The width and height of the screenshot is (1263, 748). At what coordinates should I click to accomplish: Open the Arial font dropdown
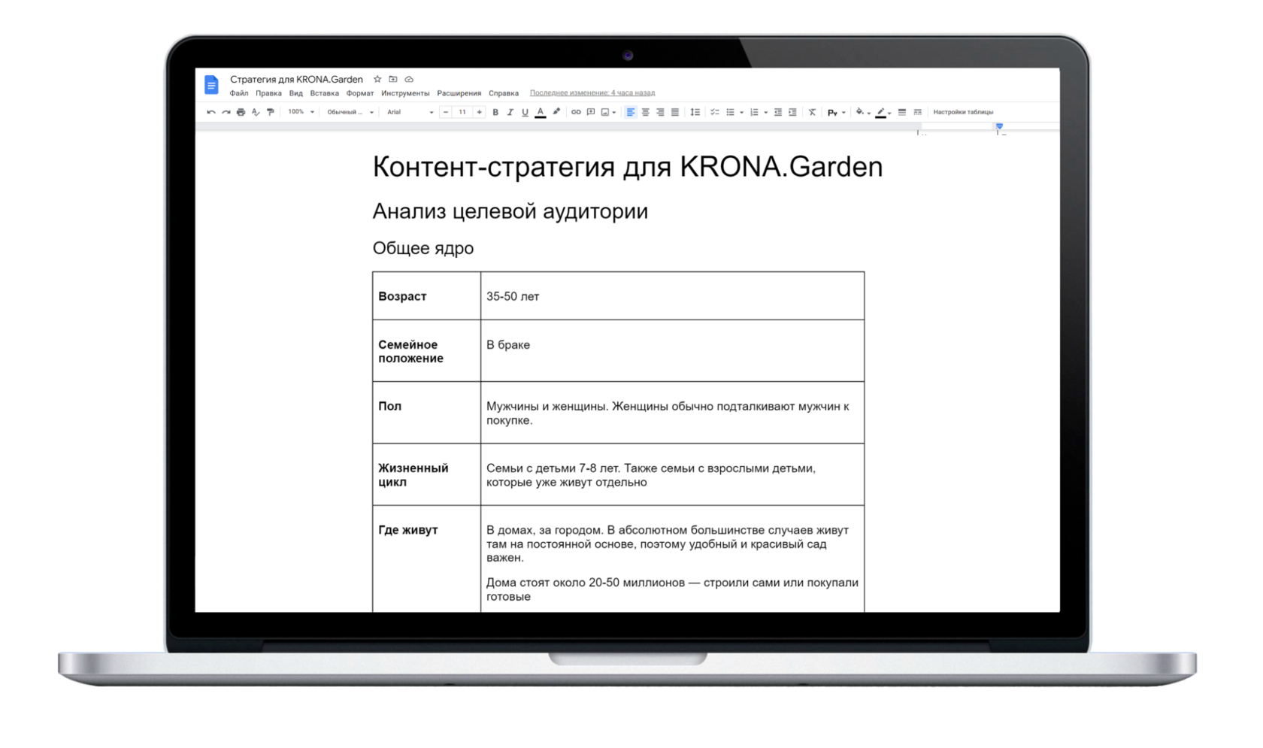(410, 112)
